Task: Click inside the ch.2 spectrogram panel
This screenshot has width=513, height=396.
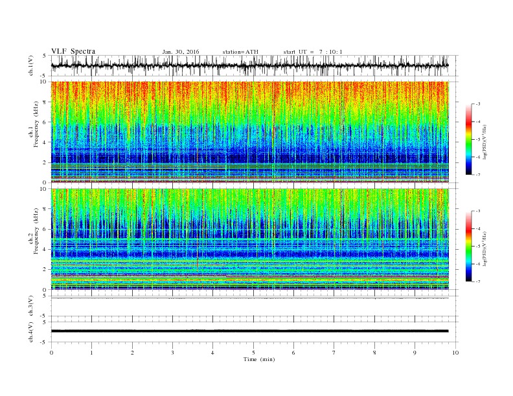Action: (x=249, y=239)
